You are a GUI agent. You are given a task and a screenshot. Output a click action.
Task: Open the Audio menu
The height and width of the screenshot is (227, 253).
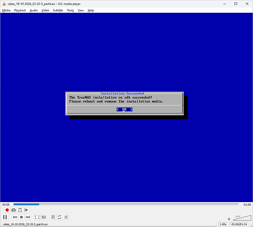(34, 10)
